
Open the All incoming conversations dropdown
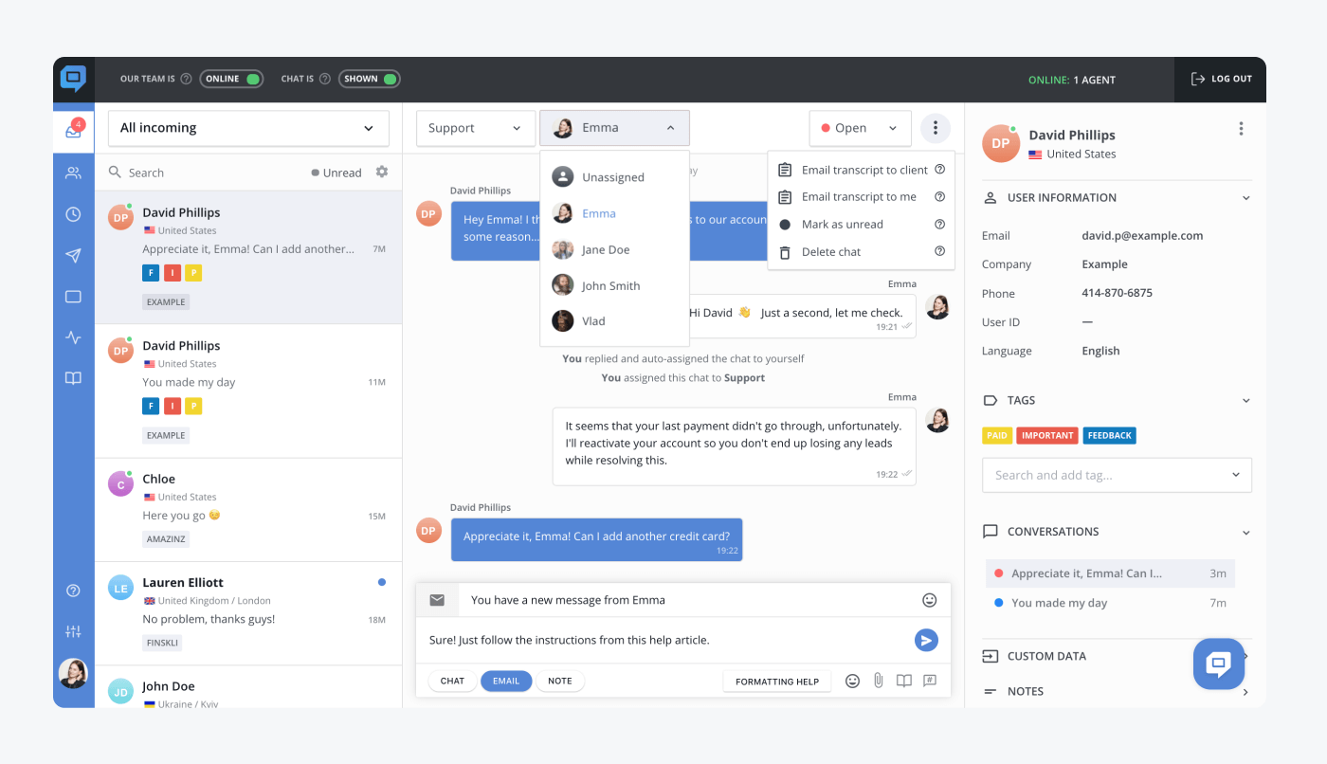(x=247, y=127)
